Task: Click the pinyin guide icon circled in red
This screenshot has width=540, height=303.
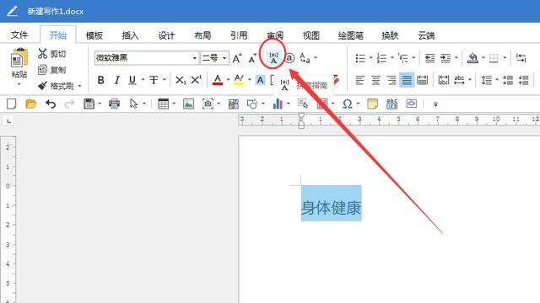Action: point(273,58)
